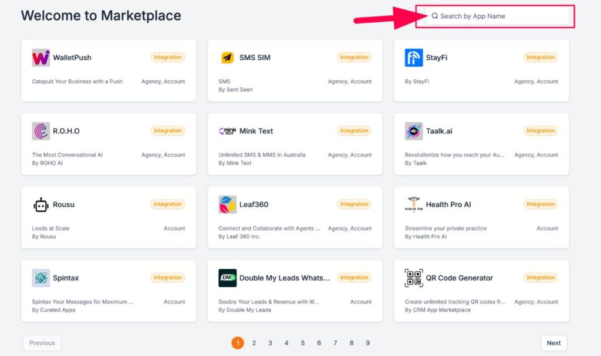Click the Integration badge on Rousu card

[167, 204]
